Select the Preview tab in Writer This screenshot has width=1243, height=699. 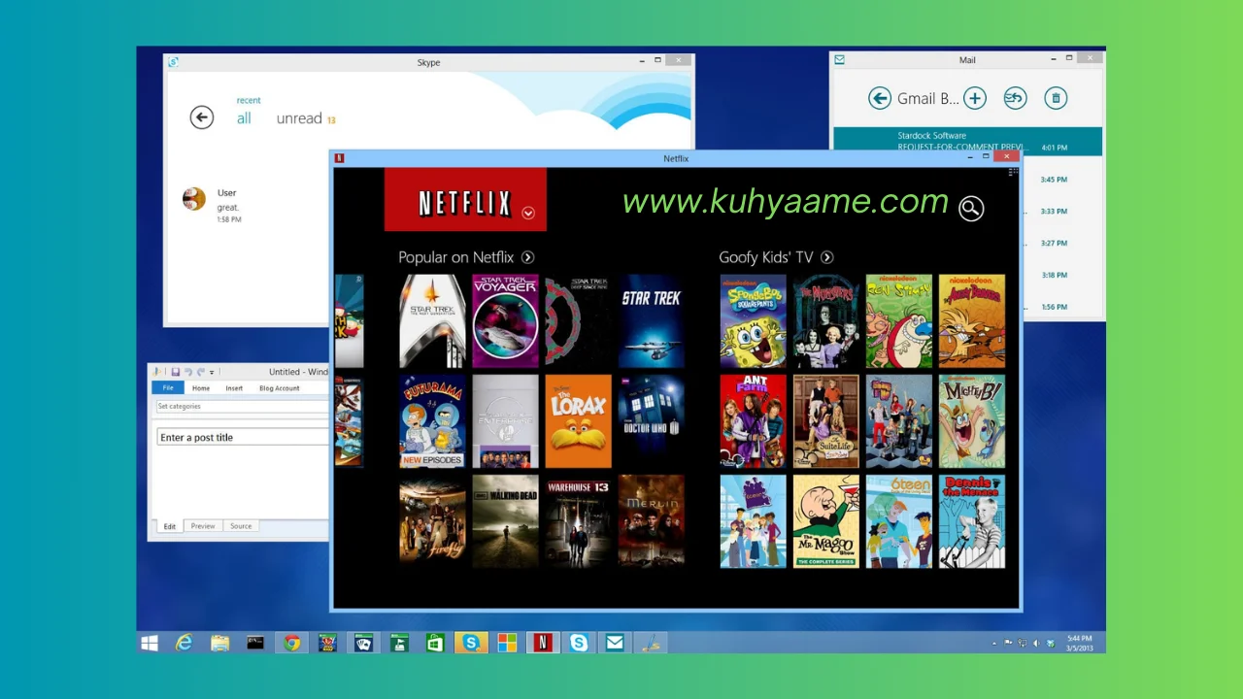(203, 526)
